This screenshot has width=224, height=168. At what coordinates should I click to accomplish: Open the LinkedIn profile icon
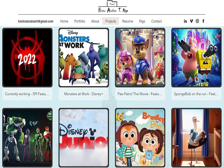click(x=185, y=21)
